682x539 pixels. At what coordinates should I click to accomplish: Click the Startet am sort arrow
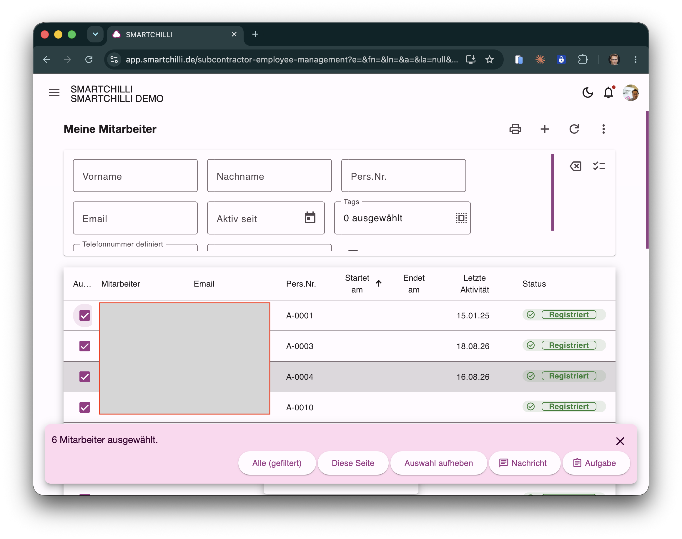tap(378, 283)
